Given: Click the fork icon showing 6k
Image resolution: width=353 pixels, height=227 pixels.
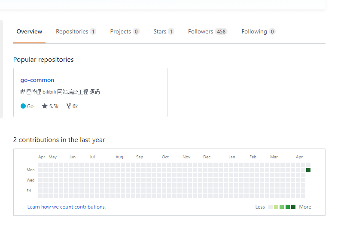Looking at the screenshot, I should 68,106.
